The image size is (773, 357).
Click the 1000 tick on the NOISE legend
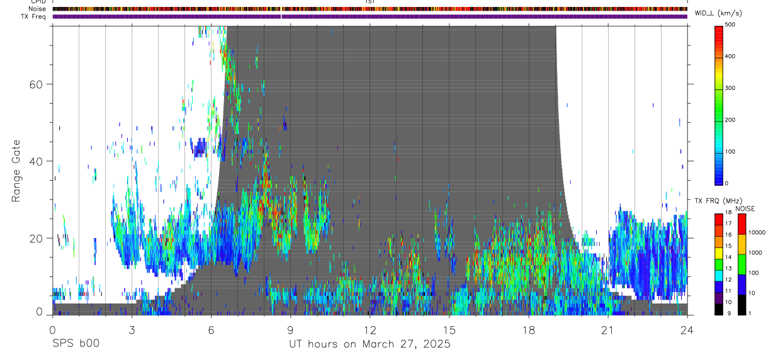click(755, 252)
